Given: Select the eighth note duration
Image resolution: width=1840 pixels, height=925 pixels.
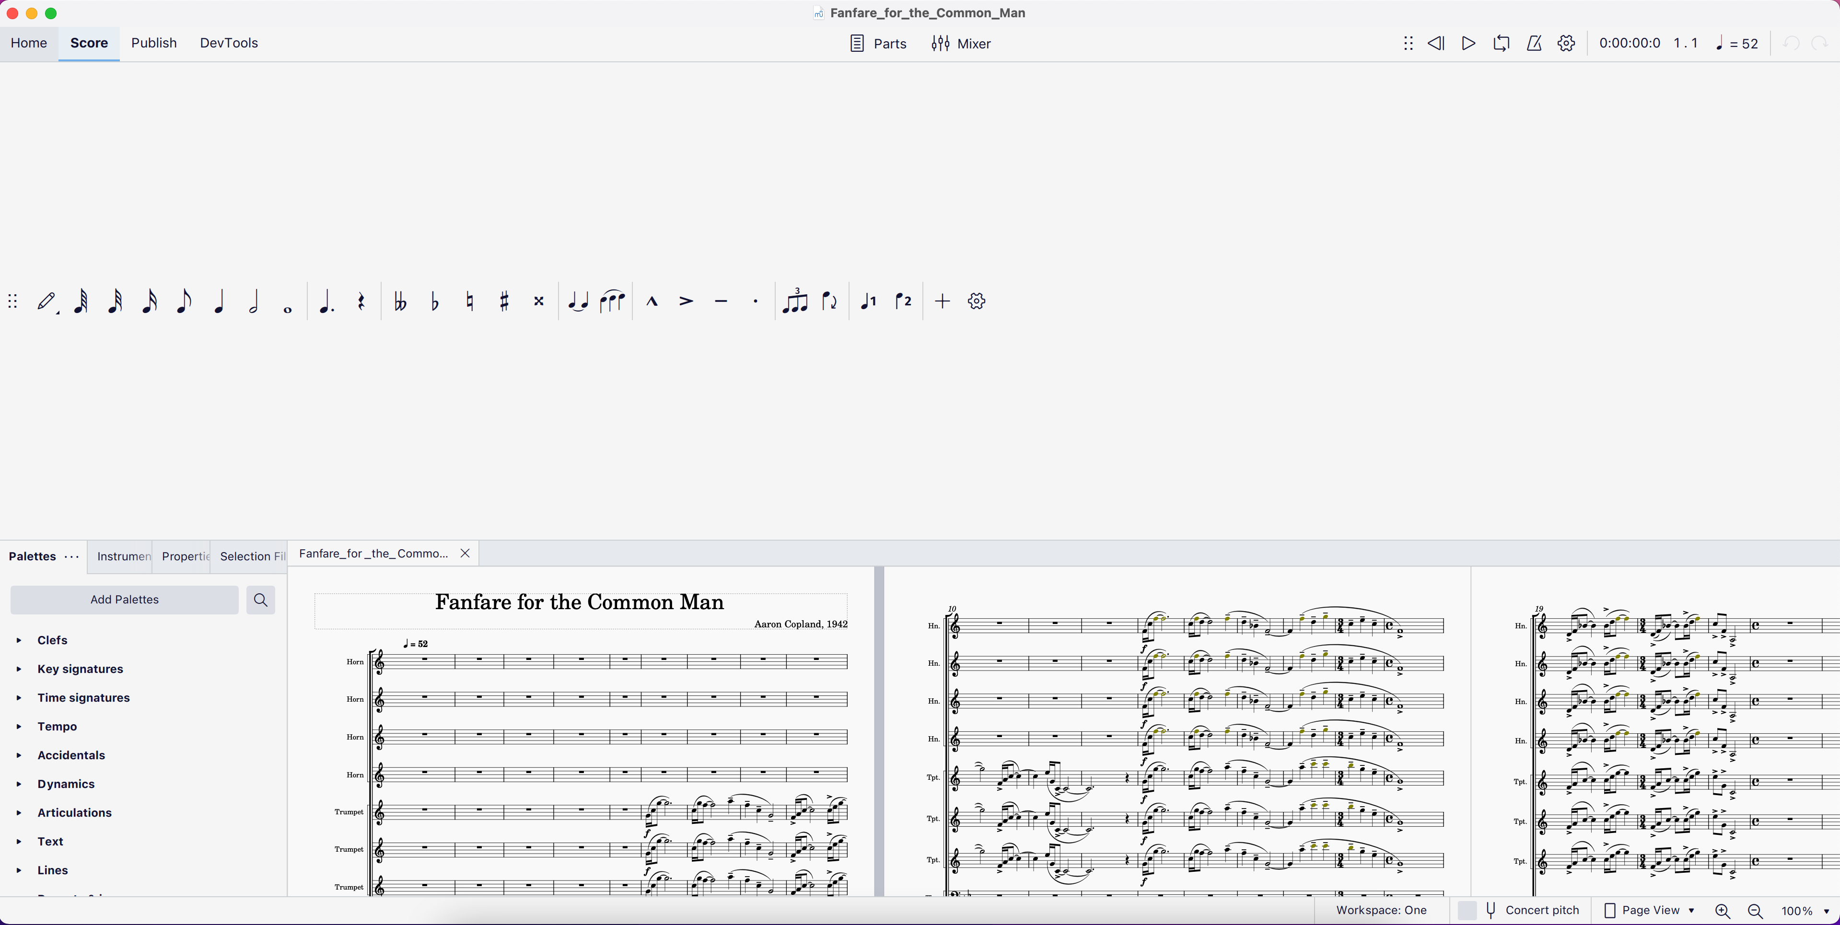Looking at the screenshot, I should pyautogui.click(x=184, y=301).
